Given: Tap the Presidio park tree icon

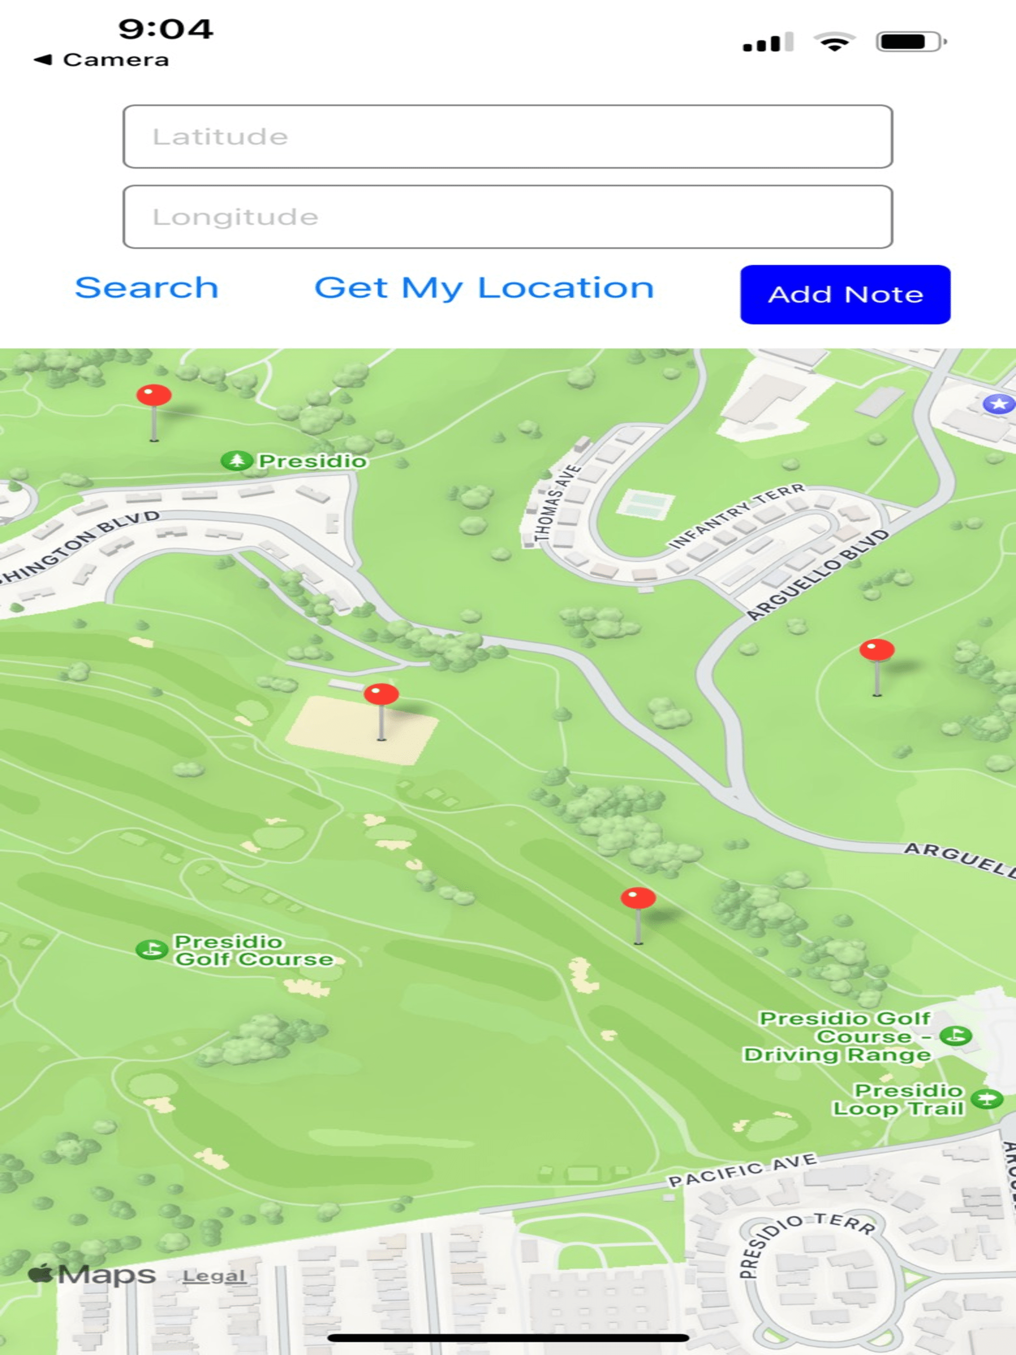Looking at the screenshot, I should pyautogui.click(x=237, y=460).
